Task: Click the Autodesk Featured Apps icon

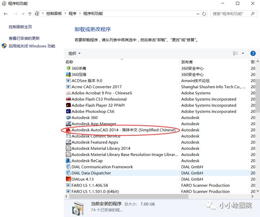Action: pos(68,142)
